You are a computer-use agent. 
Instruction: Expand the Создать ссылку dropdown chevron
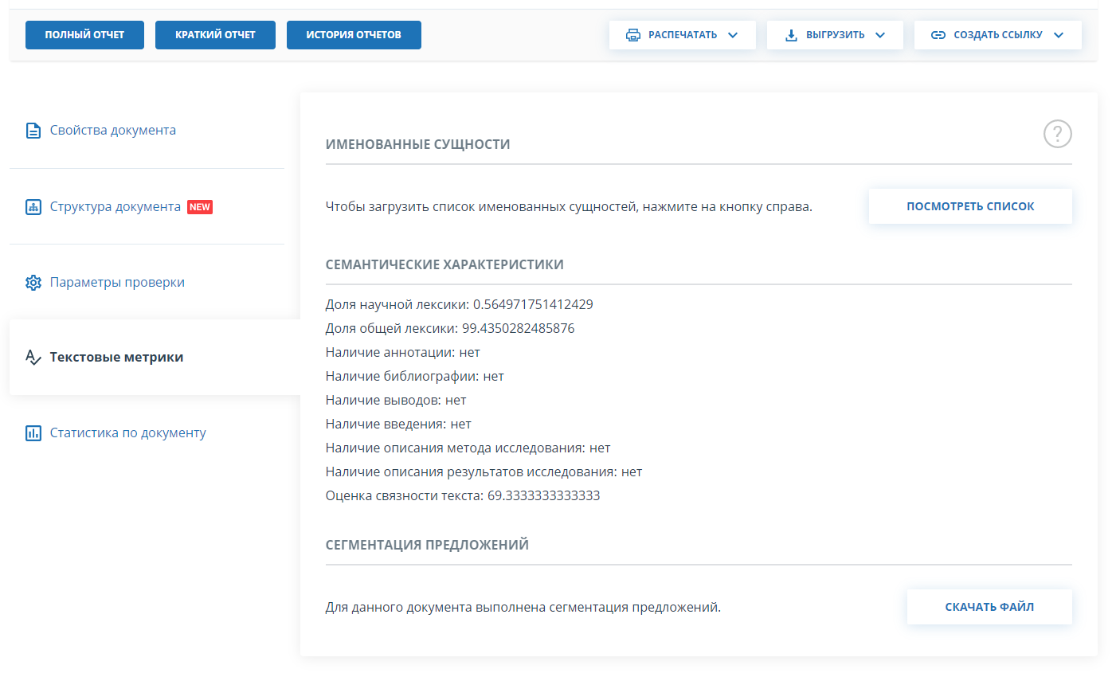(x=1059, y=35)
